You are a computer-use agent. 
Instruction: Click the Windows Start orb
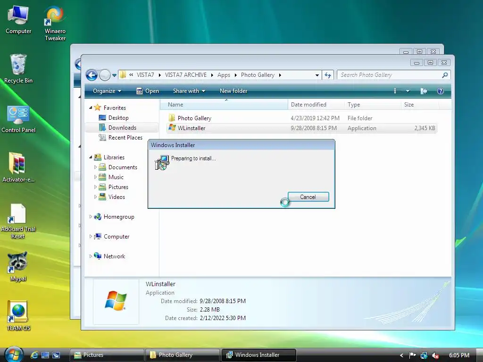coord(14,354)
